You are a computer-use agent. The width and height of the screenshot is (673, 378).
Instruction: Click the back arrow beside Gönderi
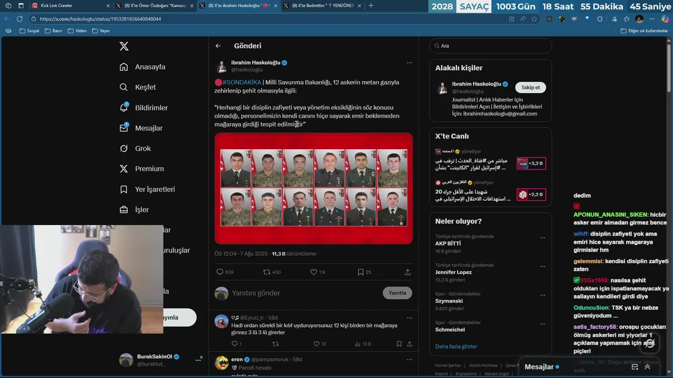point(218,46)
